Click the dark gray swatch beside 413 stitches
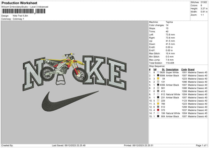 [x=158, y=91]
